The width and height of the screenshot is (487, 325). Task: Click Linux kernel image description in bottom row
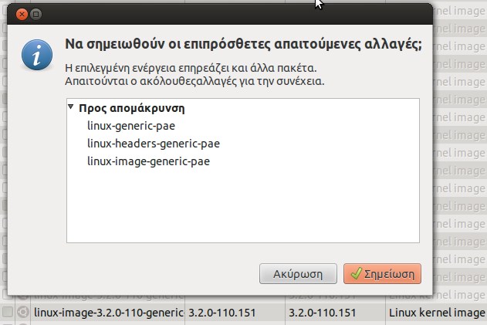pyautogui.click(x=436, y=313)
